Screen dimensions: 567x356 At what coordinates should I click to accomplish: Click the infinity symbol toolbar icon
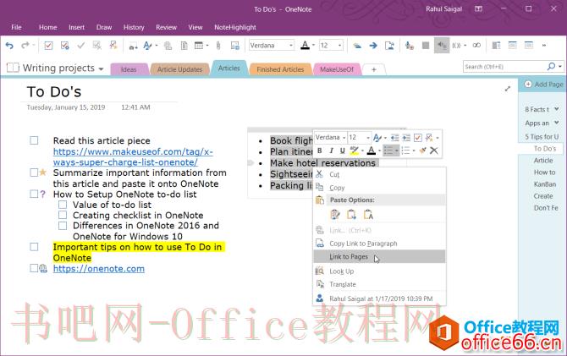click(476, 46)
